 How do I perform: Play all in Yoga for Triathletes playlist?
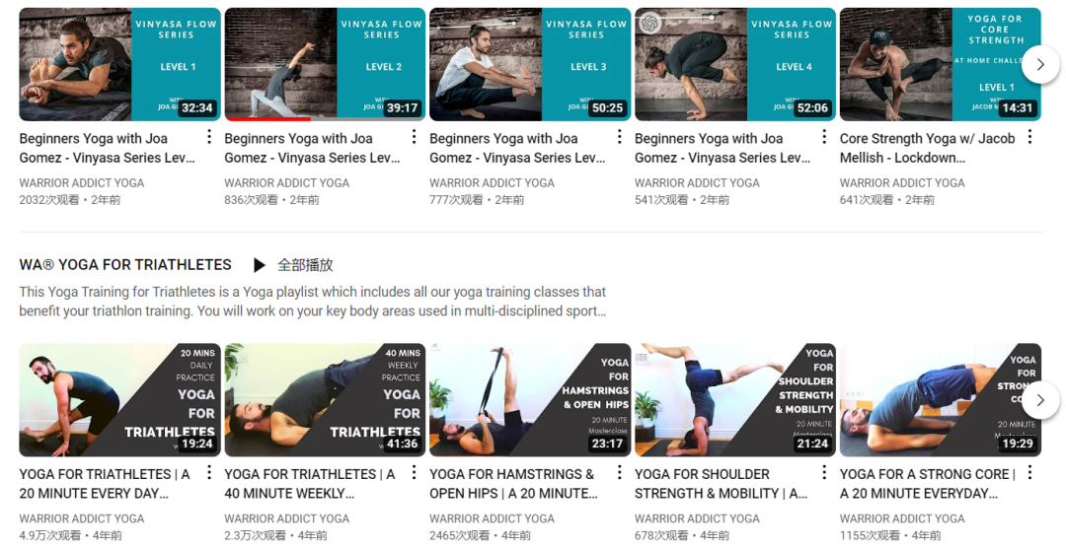[293, 265]
